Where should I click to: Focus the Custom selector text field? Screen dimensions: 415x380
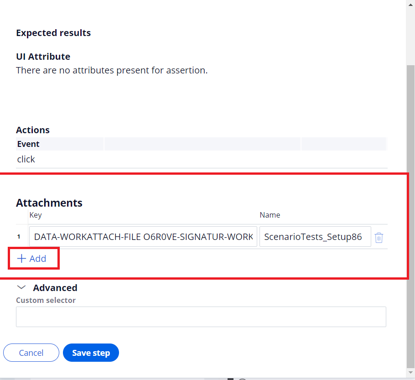point(201,317)
